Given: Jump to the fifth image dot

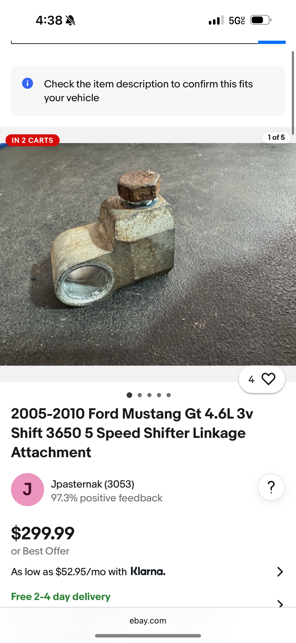Looking at the screenshot, I should click(x=169, y=395).
